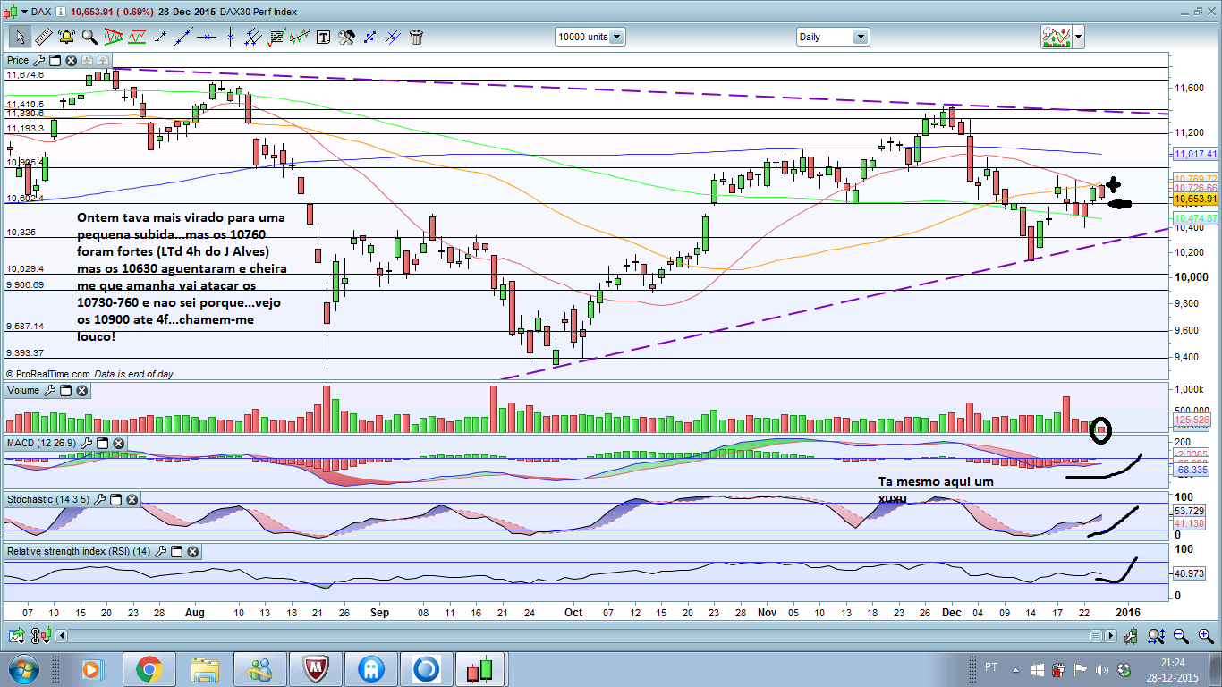Select the triangle pattern drawing tool
This screenshot has width=1222, height=687.
tap(114, 37)
